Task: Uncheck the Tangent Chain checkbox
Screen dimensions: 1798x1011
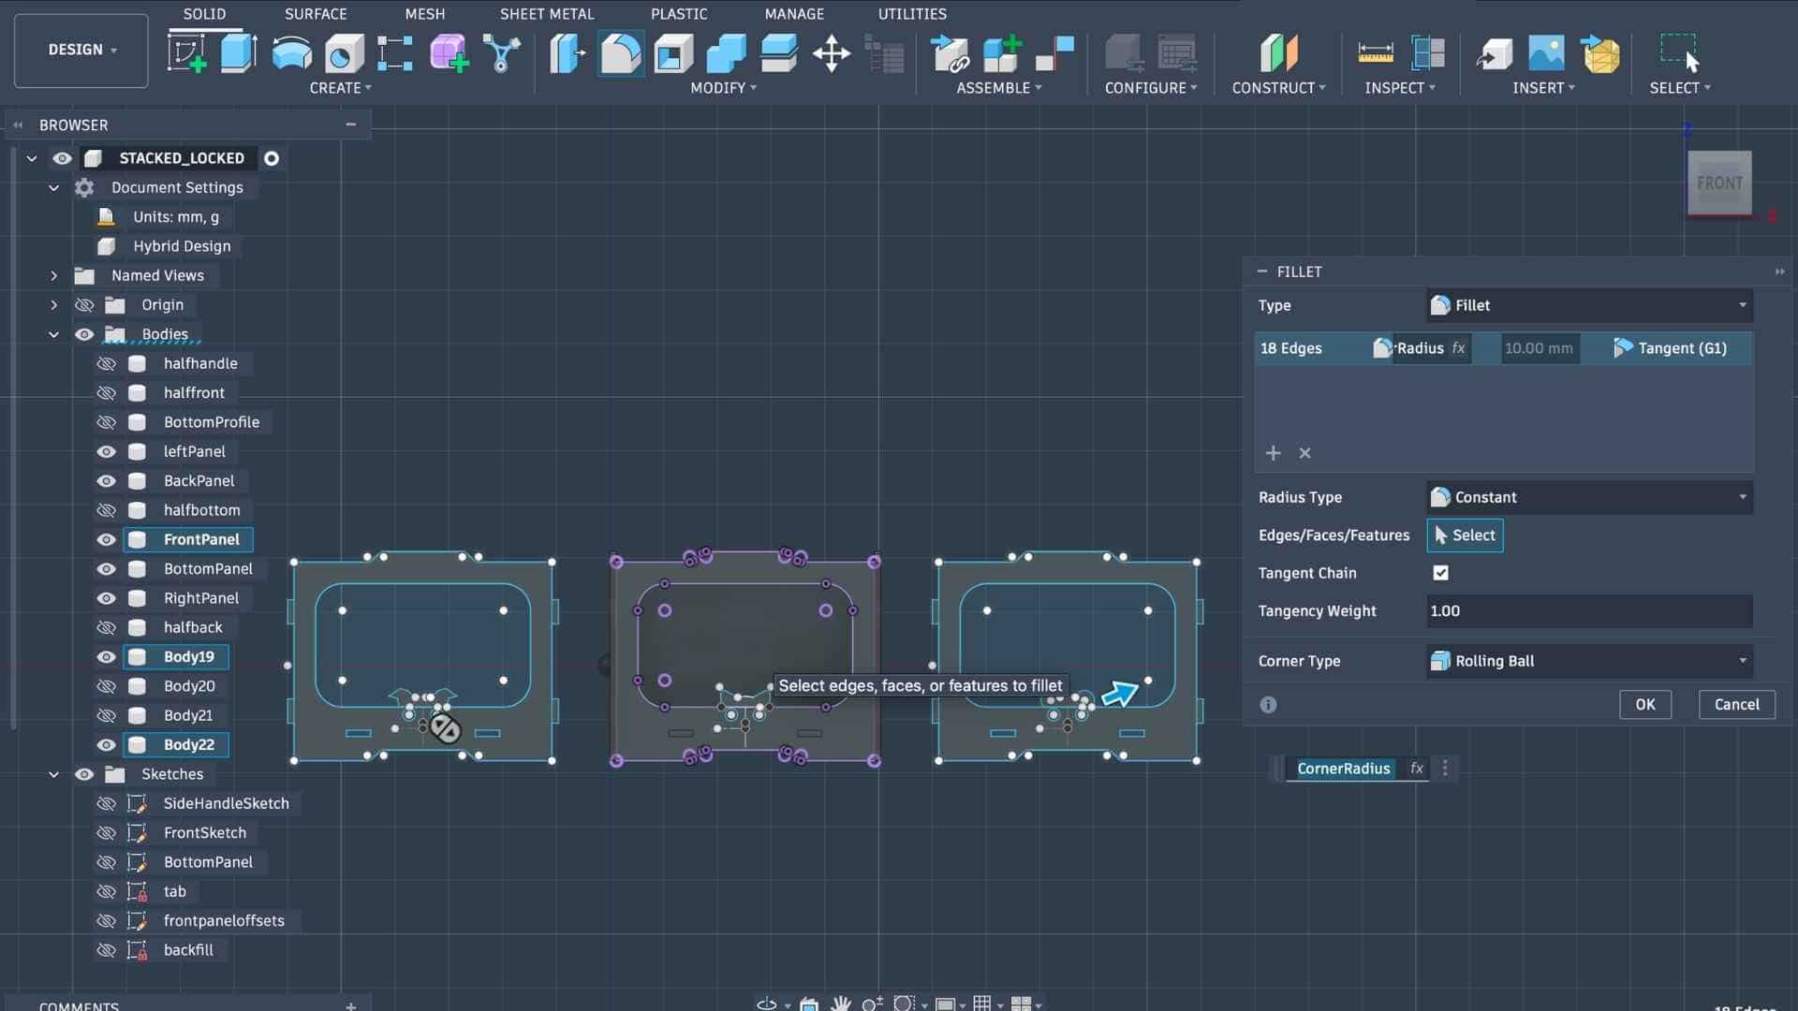Action: [1440, 573]
